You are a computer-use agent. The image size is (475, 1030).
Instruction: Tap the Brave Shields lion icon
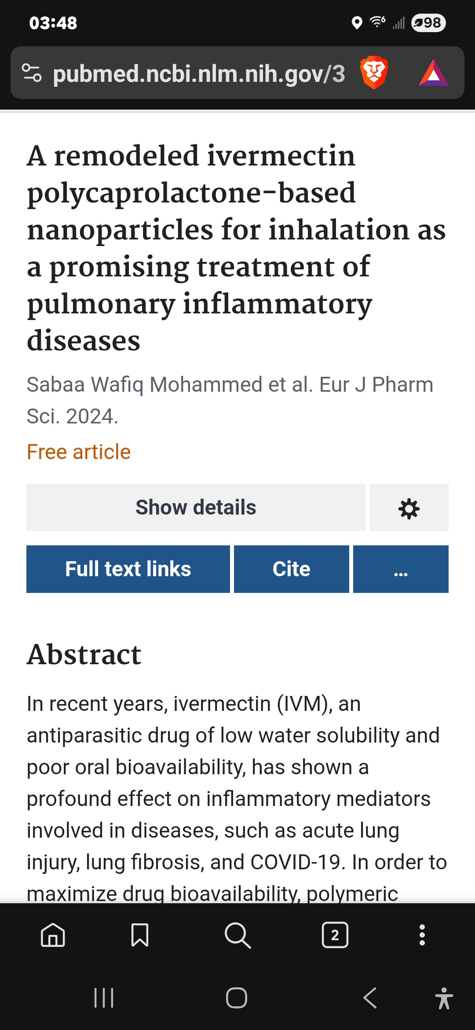point(374,73)
